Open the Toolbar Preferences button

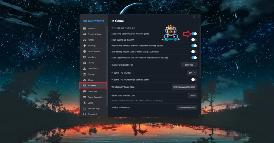187,108
